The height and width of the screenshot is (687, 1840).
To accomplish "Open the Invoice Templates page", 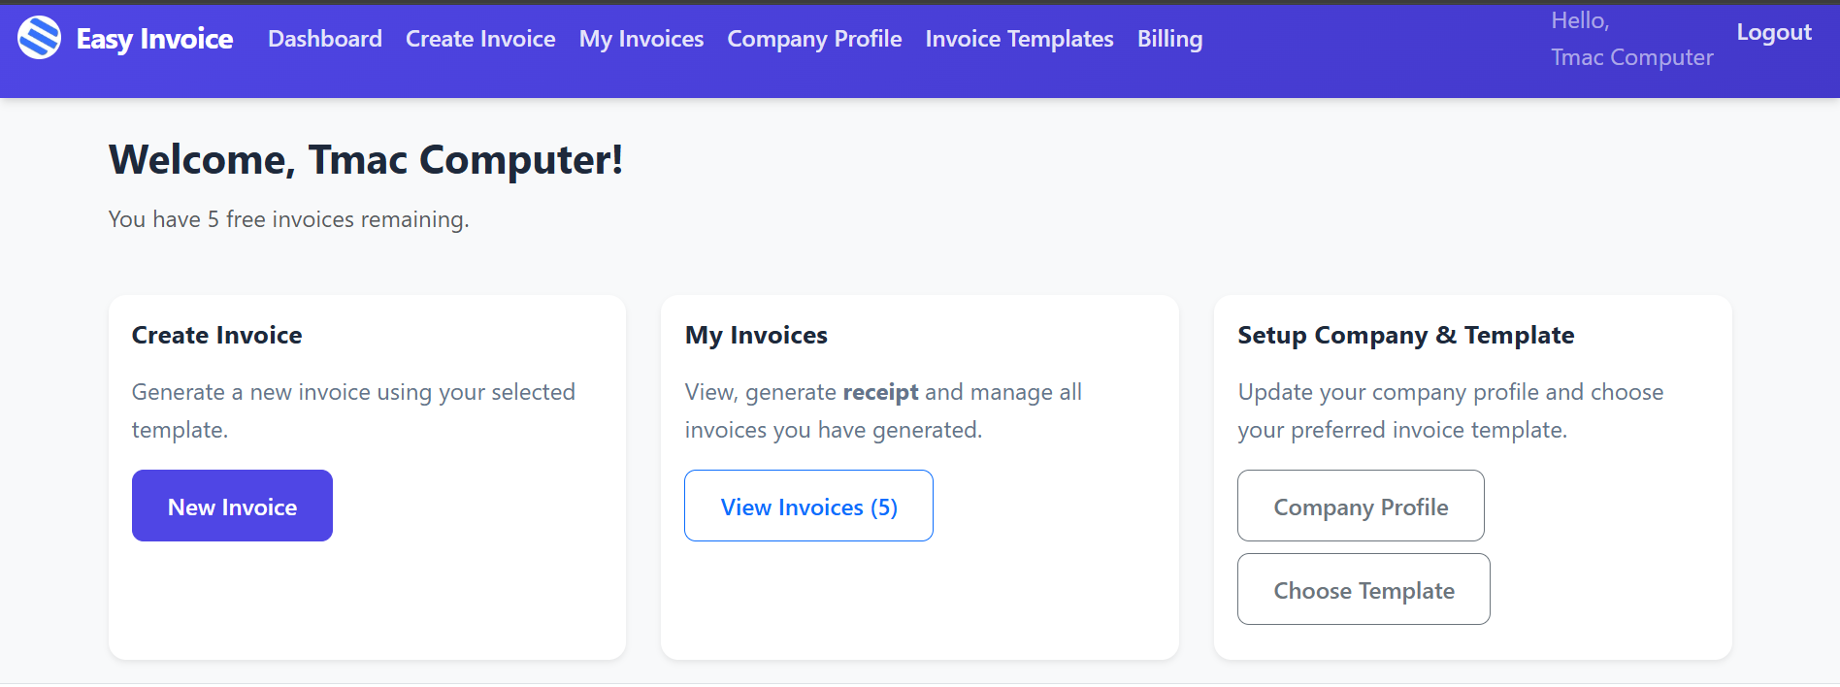I will (x=1019, y=39).
